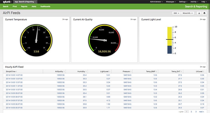Click Temp_DHT value 27.7
This screenshot has height=113, width=210.
pyautogui.click(x=180, y=79)
